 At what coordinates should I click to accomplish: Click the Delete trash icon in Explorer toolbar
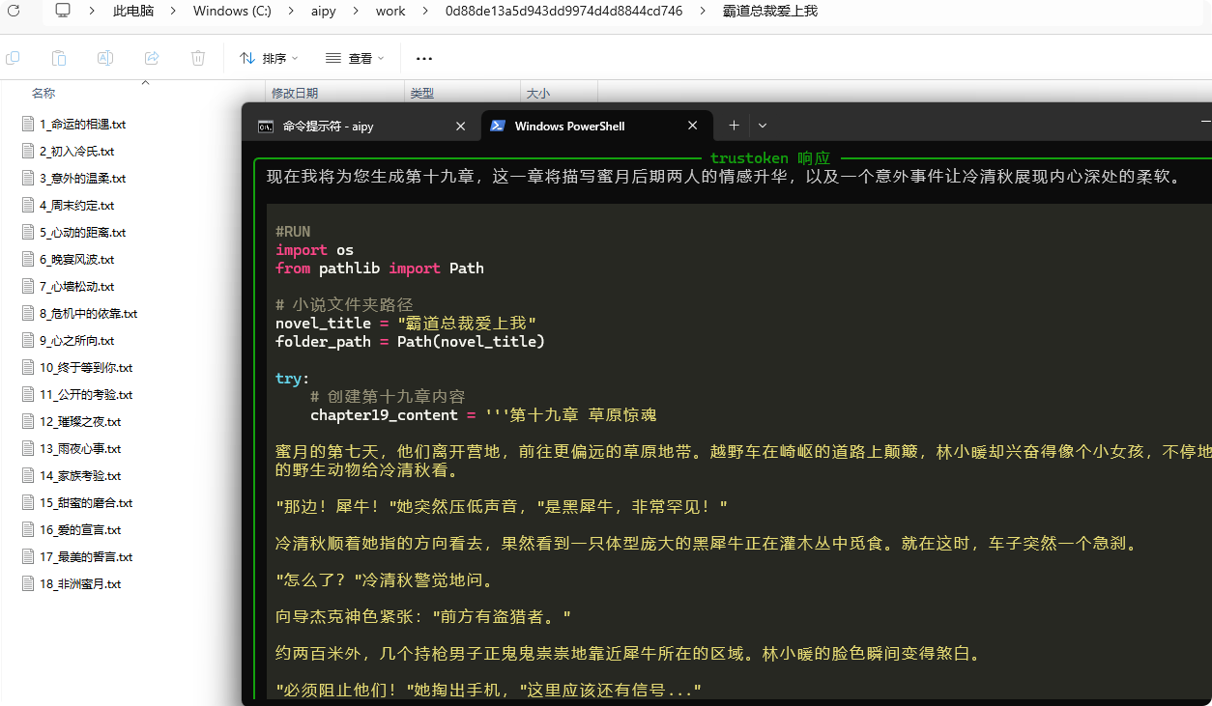[198, 58]
